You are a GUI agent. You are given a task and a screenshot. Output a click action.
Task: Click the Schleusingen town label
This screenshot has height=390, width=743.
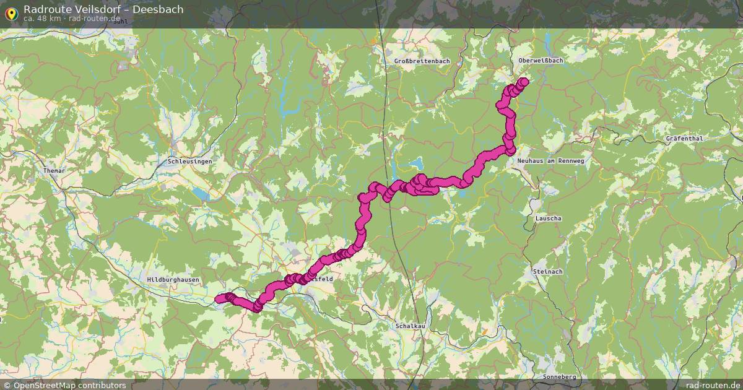coord(190,162)
